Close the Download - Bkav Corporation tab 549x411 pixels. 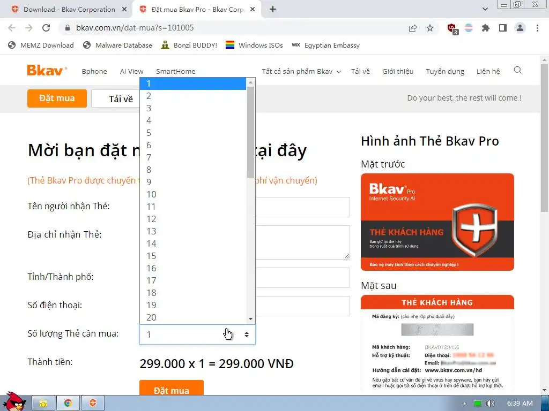pos(124,10)
